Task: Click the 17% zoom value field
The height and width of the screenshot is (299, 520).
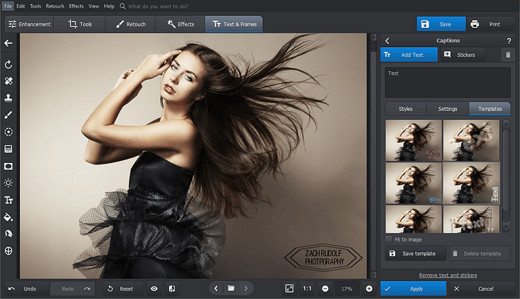Action: tap(347, 289)
